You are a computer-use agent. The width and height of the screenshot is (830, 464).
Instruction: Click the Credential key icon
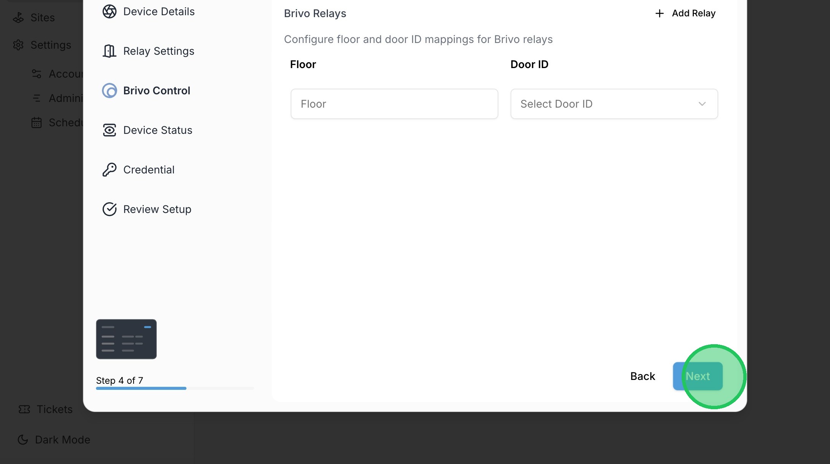110,170
